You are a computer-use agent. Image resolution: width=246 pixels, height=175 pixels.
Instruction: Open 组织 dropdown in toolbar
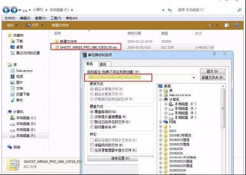click(x=12, y=25)
